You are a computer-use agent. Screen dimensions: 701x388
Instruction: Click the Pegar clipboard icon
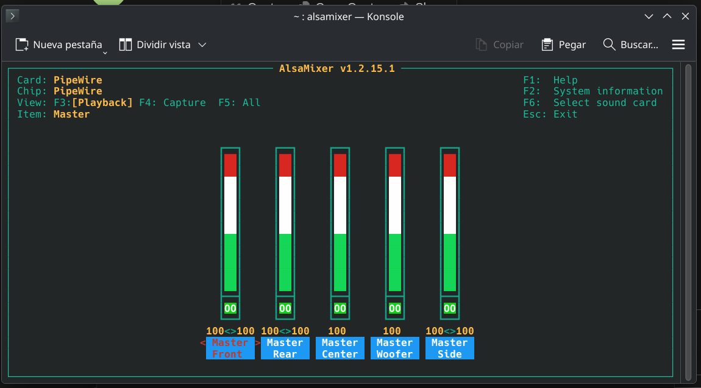547,44
